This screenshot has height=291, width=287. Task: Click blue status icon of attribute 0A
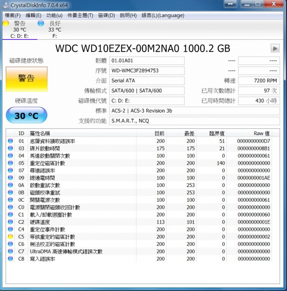pos(10,185)
